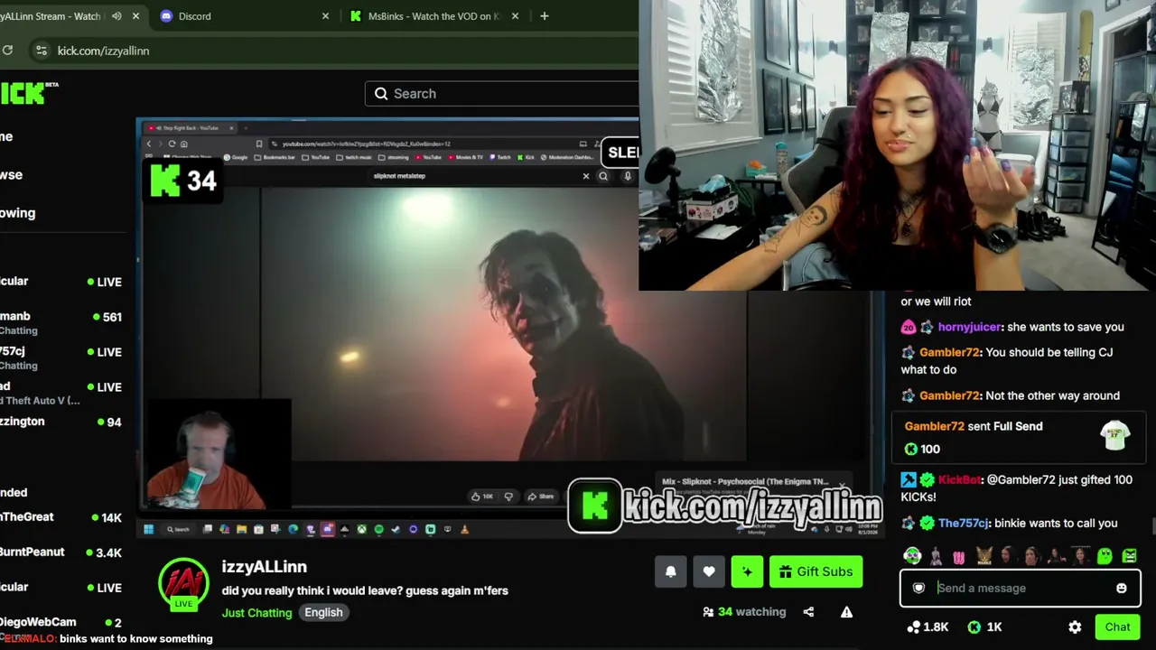This screenshot has width=1156, height=650.
Task: Open the Just Chatting category link
Action: (257, 613)
